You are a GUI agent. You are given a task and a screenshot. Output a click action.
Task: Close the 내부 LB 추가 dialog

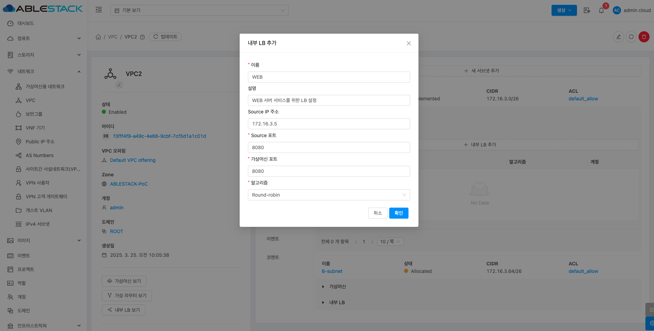click(409, 43)
